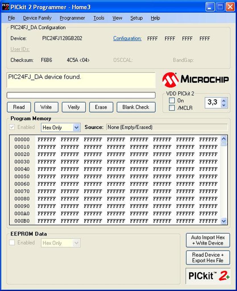
Task: Click last FFFFFF cell in row 00090
Action: pos(208,206)
